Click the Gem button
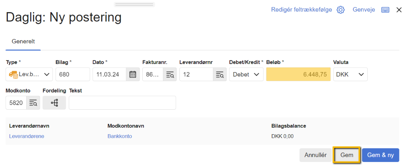Image resolution: width=408 pixels, height=167 pixels. (x=347, y=155)
